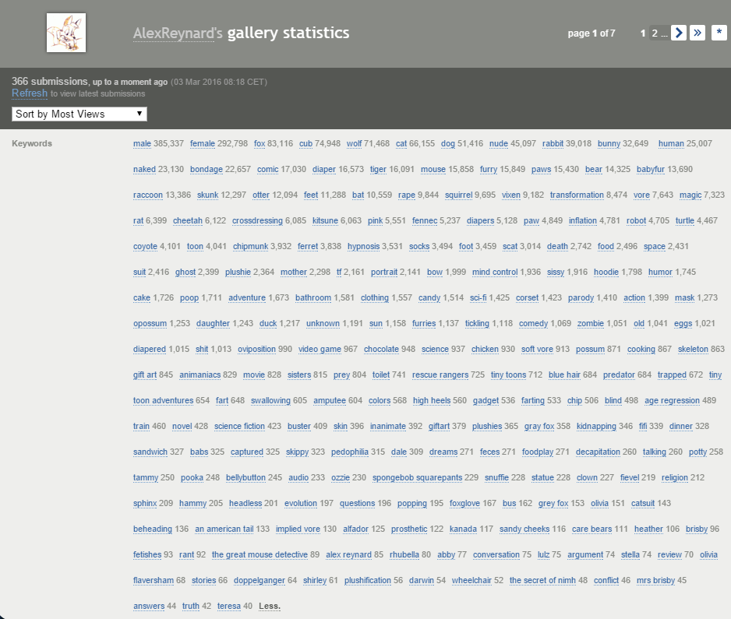The width and height of the screenshot is (731, 619).
Task: Go to next page arrow
Action: [678, 33]
